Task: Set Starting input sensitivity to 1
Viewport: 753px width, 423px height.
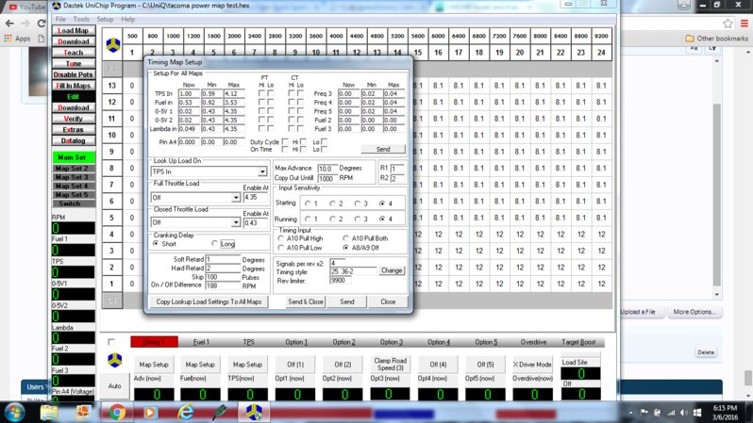Action: tap(308, 203)
